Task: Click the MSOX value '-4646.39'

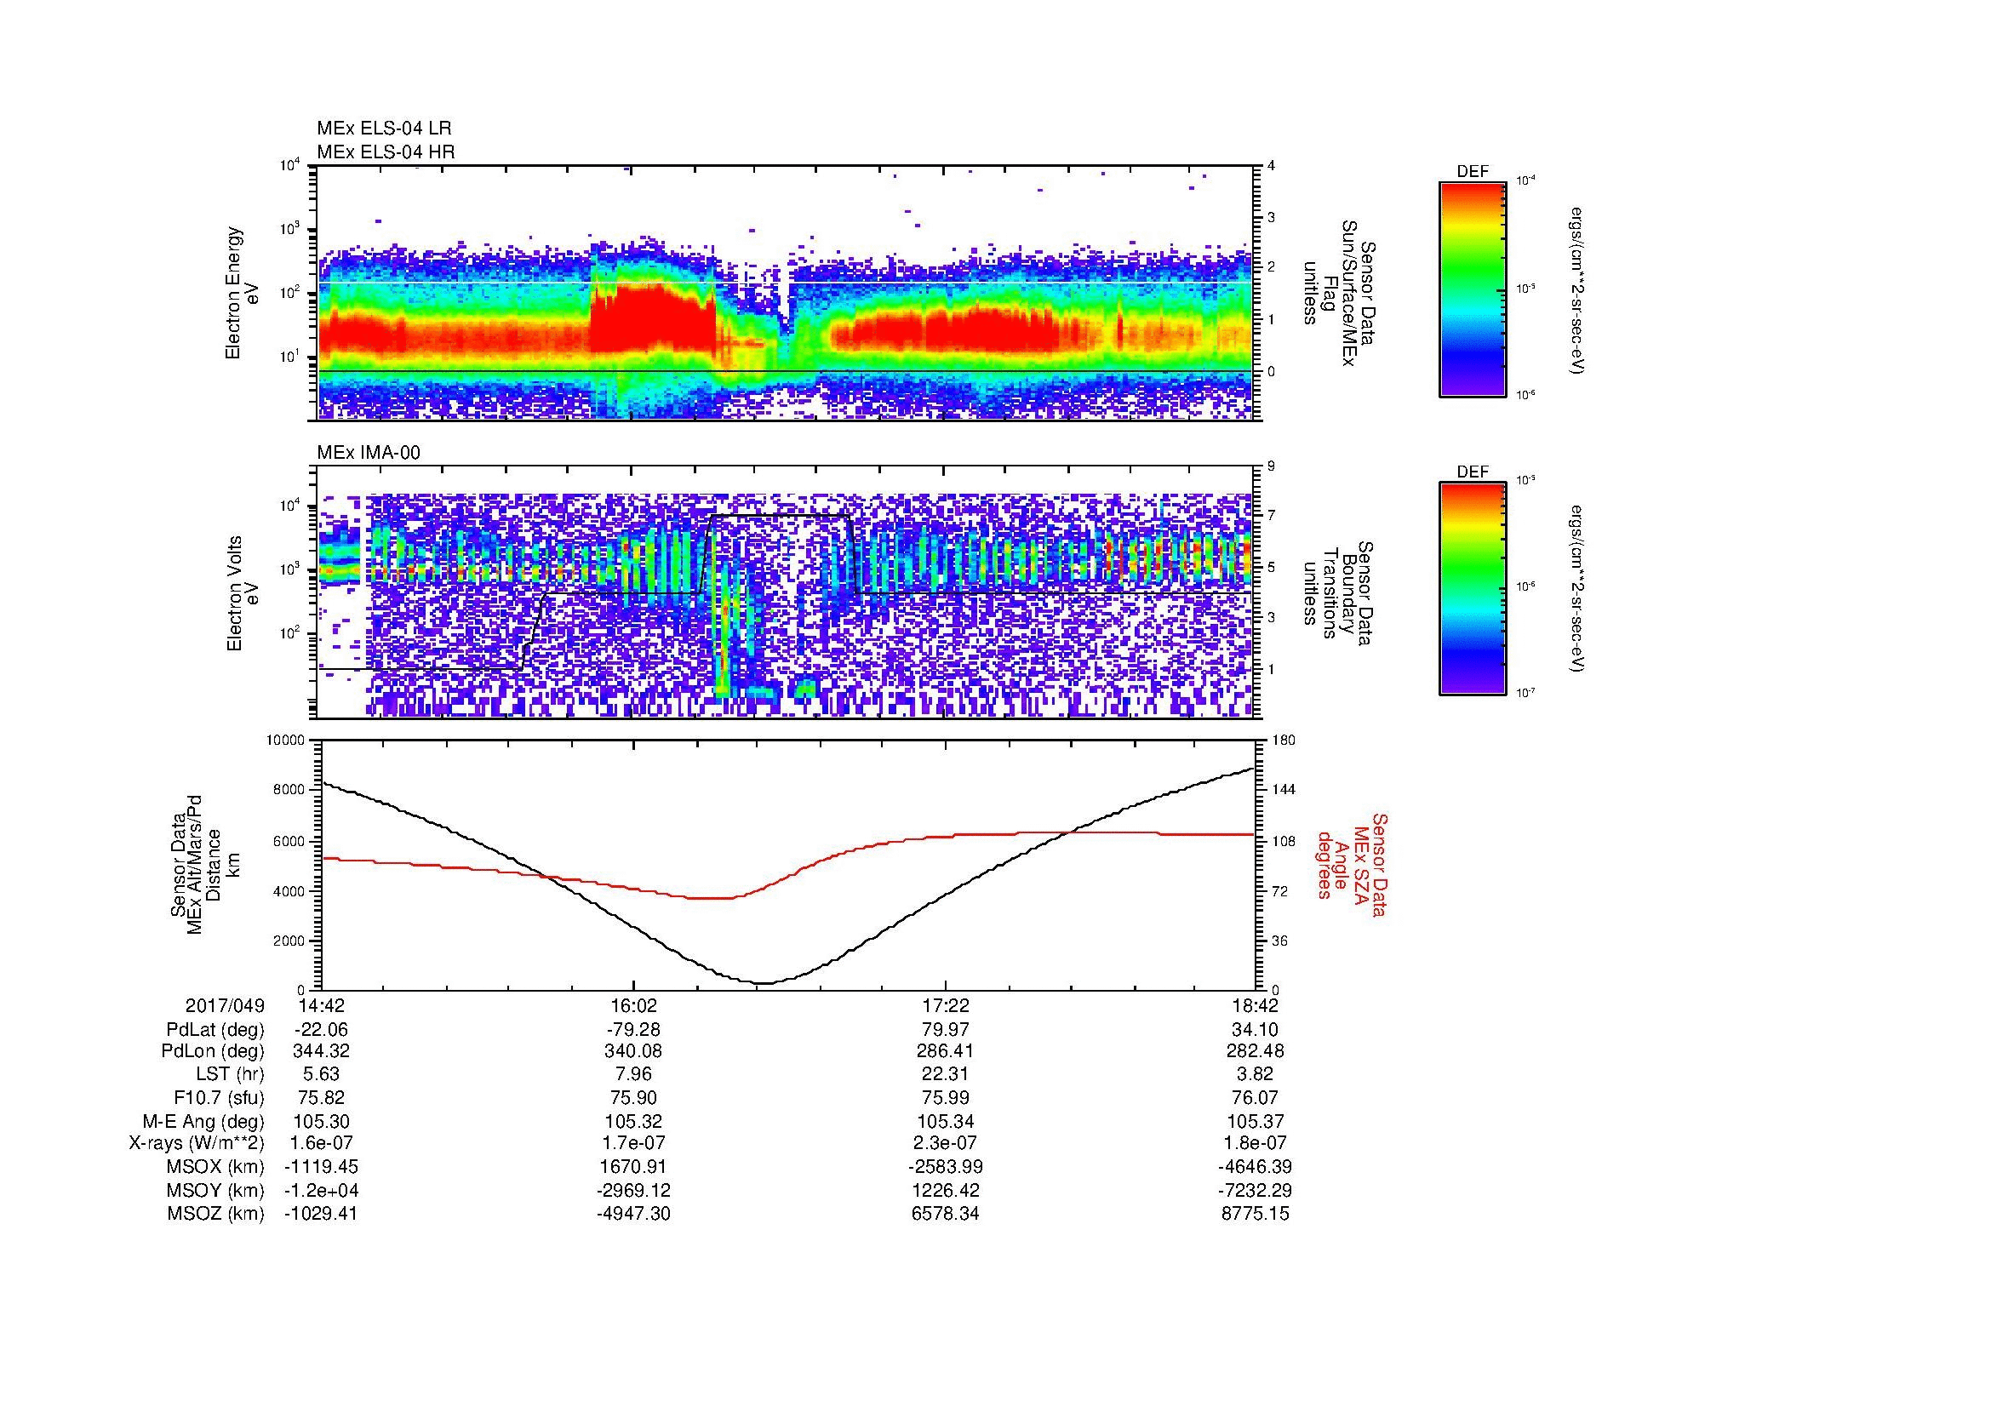Action: pos(1256,1167)
